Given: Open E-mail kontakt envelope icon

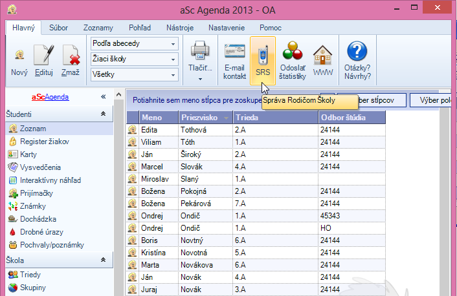Looking at the screenshot, I should 234,51.
